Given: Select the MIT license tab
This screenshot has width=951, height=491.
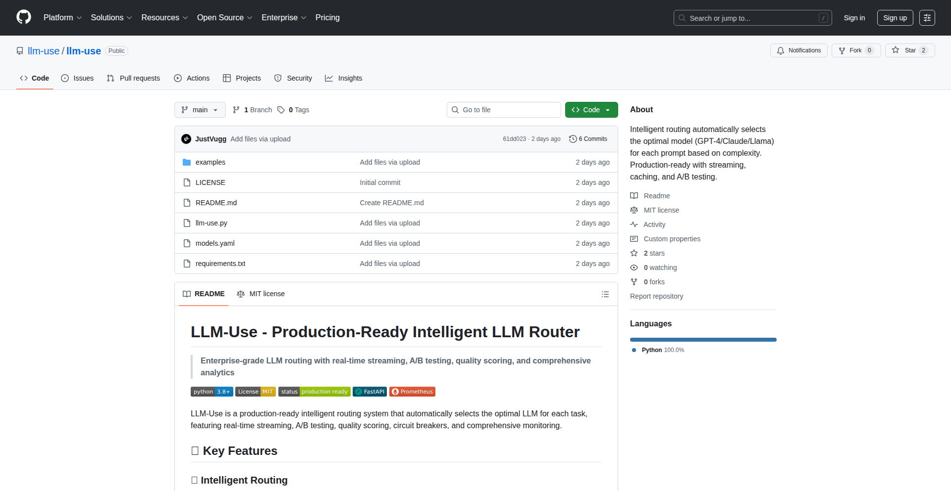Looking at the screenshot, I should [x=261, y=294].
